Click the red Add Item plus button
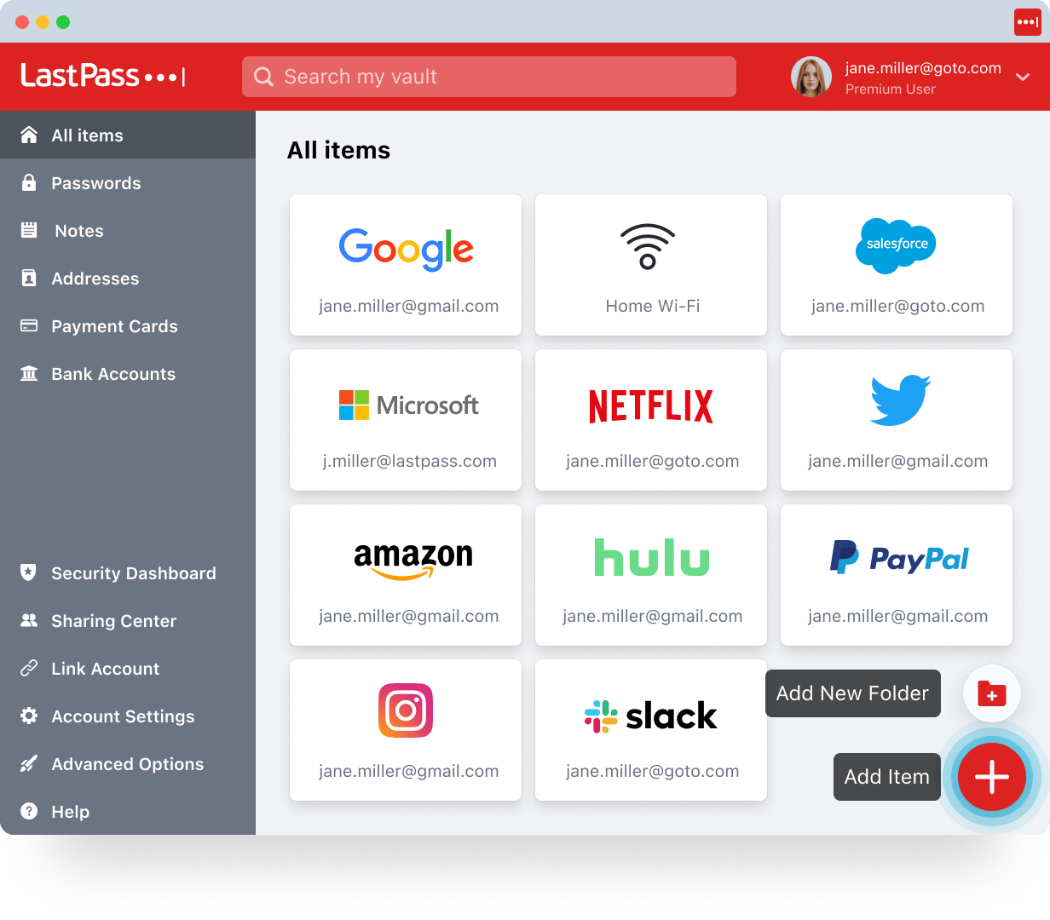Viewport: 1050px width, 920px height. click(991, 777)
